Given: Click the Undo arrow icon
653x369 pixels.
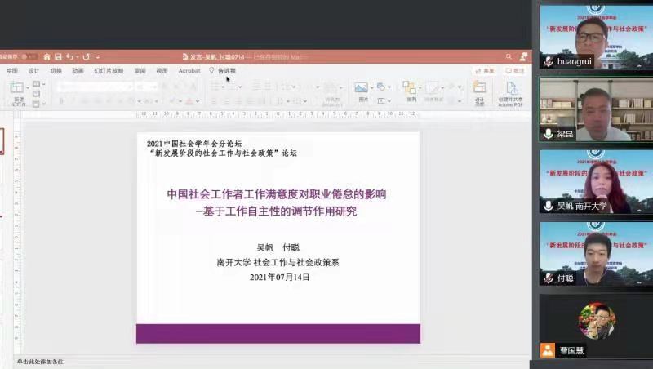Looking at the screenshot, I should [70, 56].
